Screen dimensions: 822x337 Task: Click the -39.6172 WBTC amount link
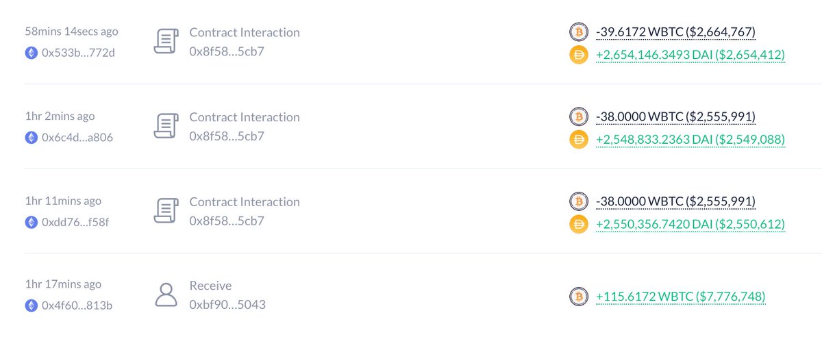coord(675,32)
